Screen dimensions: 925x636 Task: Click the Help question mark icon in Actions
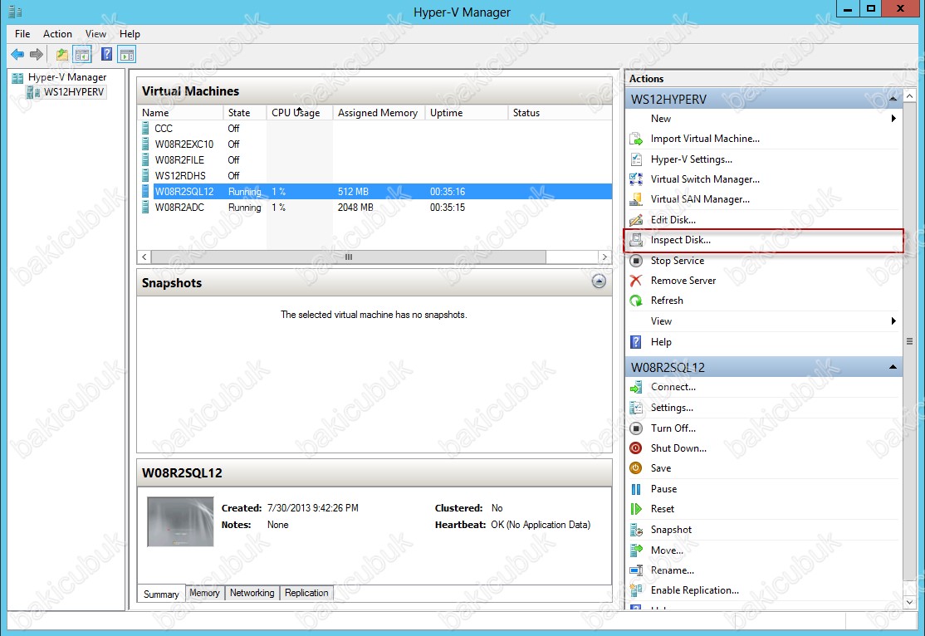[636, 342]
